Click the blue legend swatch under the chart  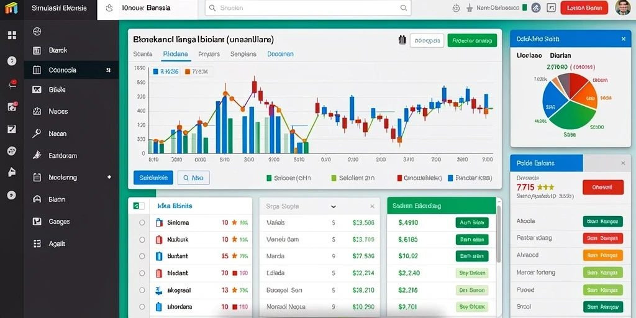tap(450, 178)
